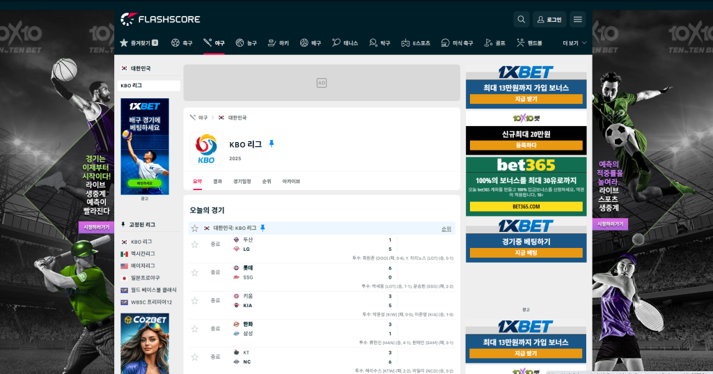The width and height of the screenshot is (713, 374).
Task: Click 지금 받기 on top 1XBET banner
Action: pyautogui.click(x=526, y=99)
